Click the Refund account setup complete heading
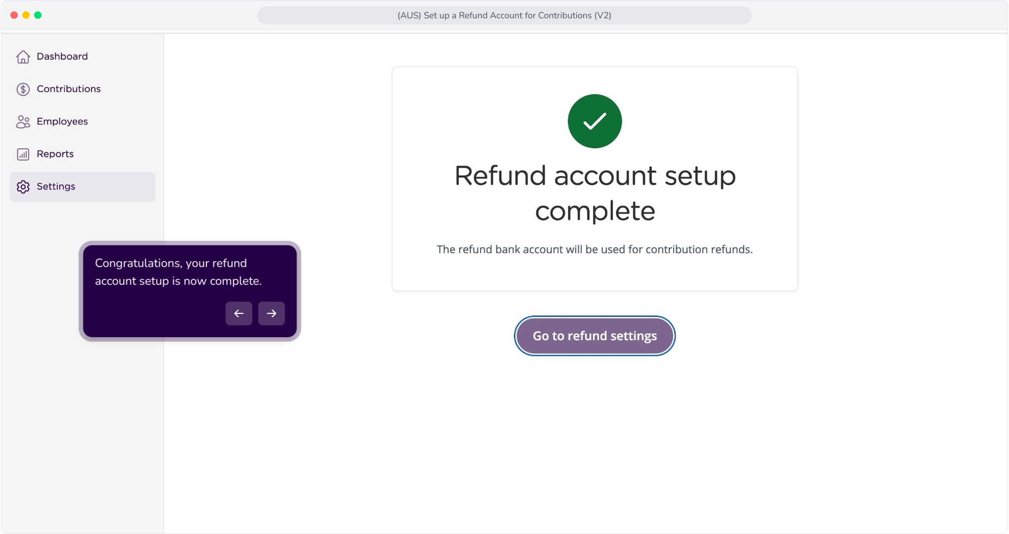1009x534 pixels. tap(595, 193)
